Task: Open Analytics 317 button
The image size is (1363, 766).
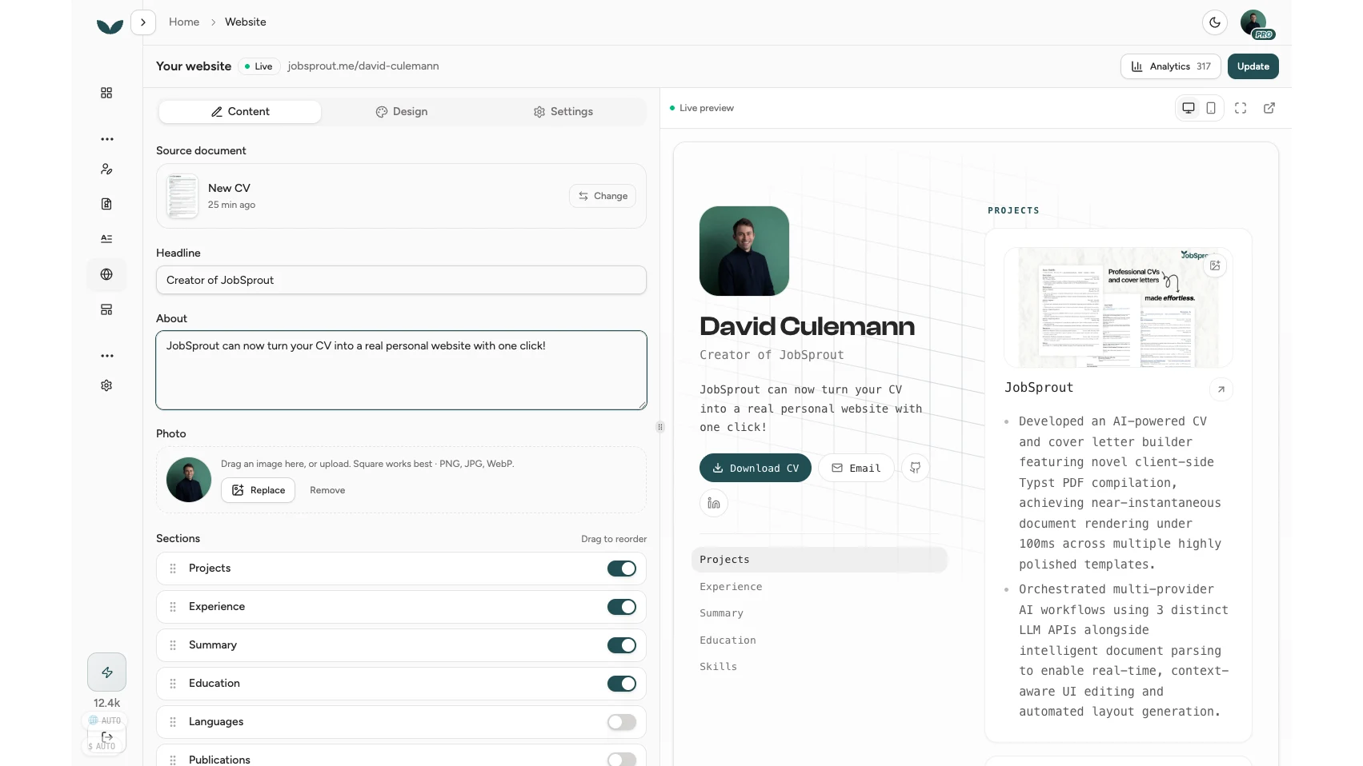Action: pos(1171,66)
